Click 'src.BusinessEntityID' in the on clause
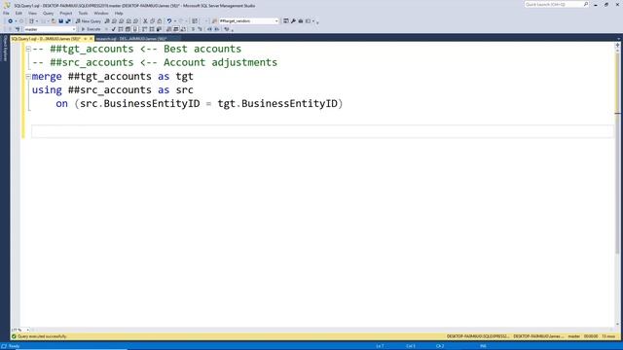The height and width of the screenshot is (350, 623). 140,104
